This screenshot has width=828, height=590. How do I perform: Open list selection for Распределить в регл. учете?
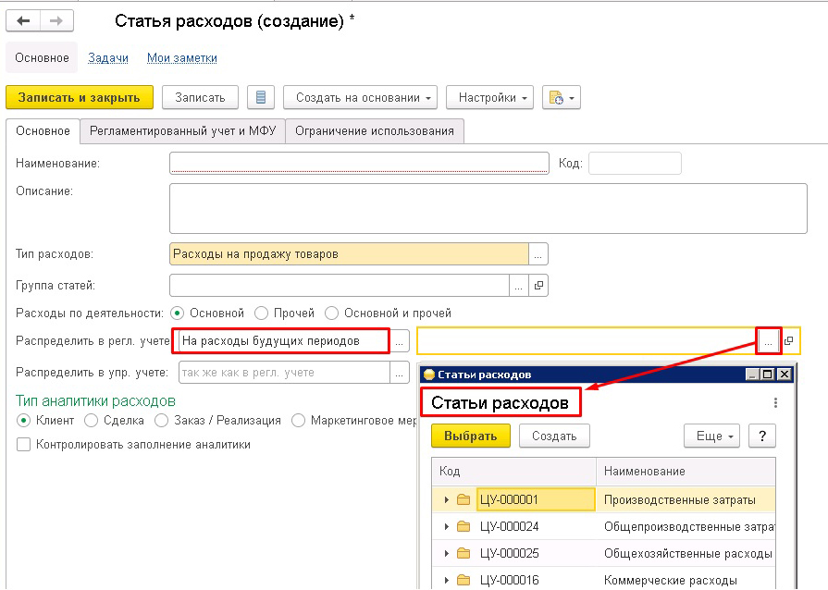(x=398, y=340)
